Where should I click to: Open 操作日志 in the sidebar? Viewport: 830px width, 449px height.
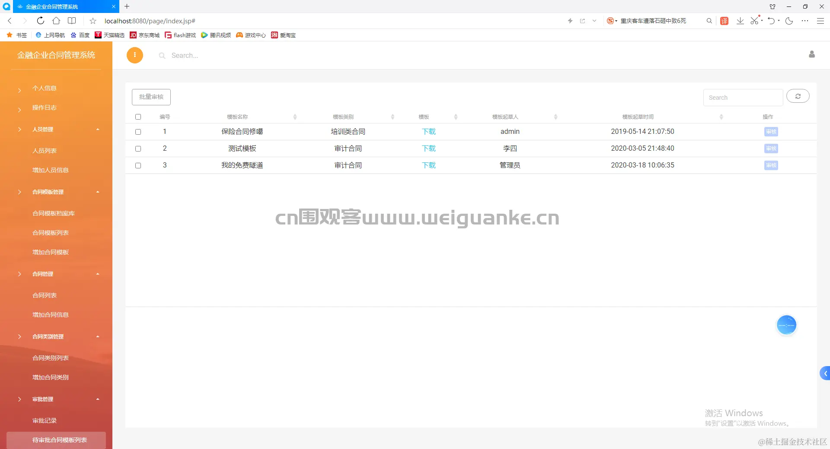pyautogui.click(x=45, y=108)
